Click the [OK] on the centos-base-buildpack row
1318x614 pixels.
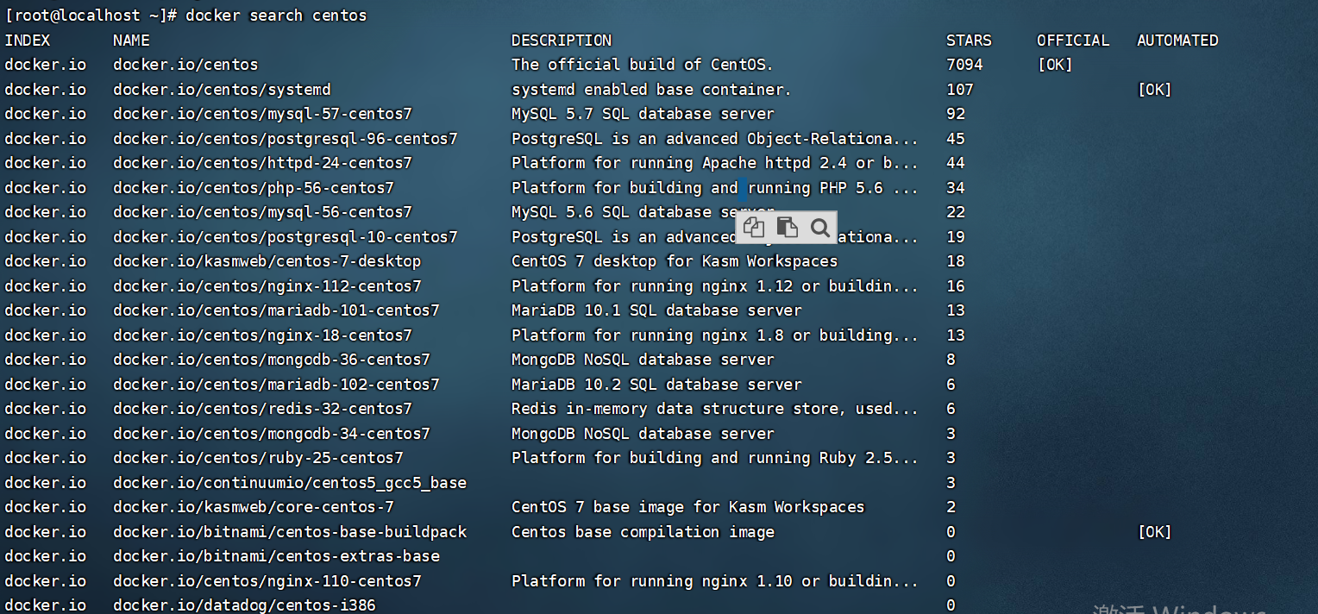click(1155, 532)
